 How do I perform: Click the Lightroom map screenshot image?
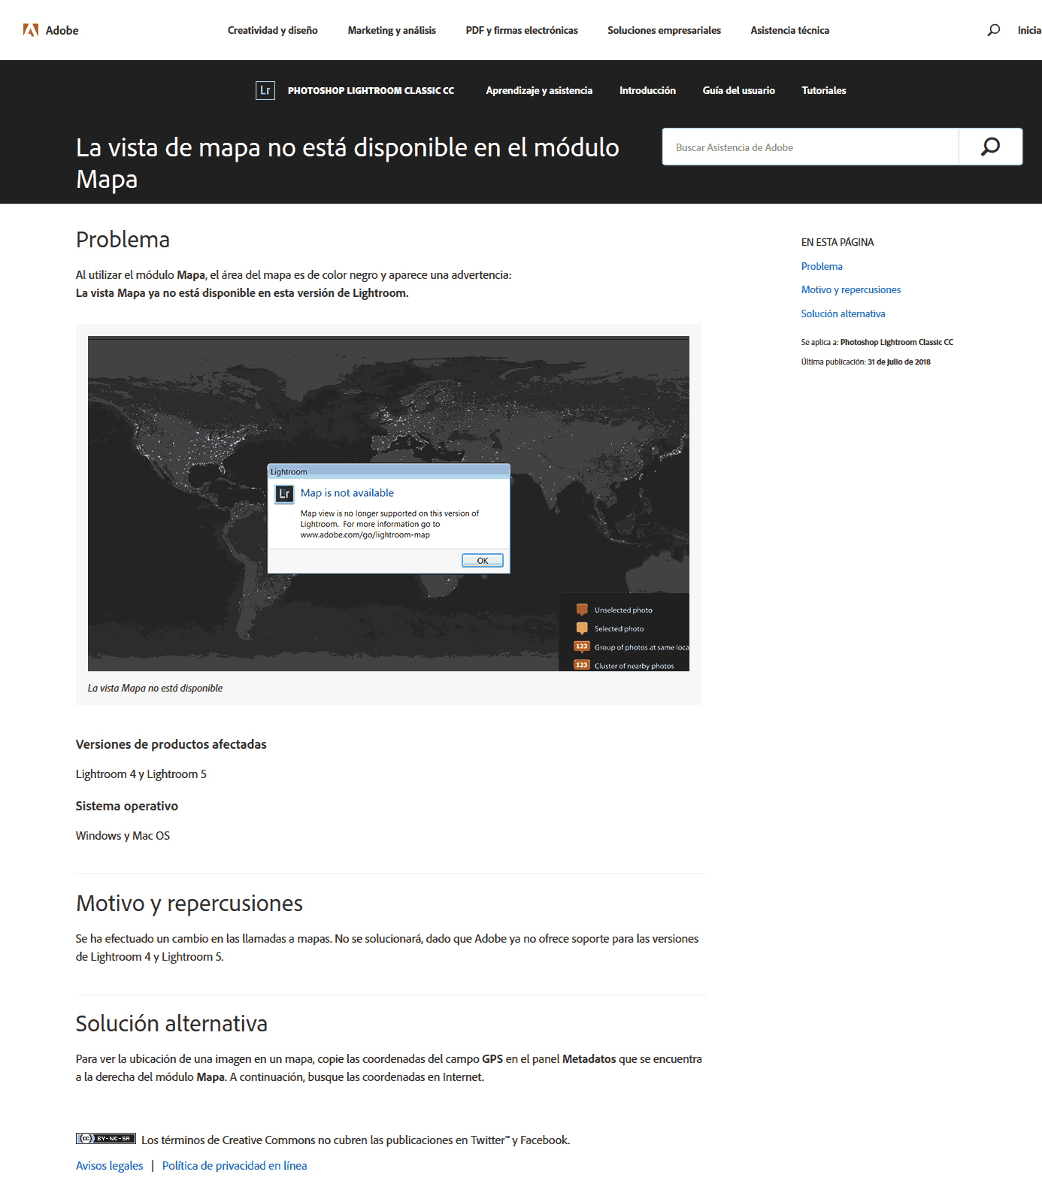[x=389, y=504]
